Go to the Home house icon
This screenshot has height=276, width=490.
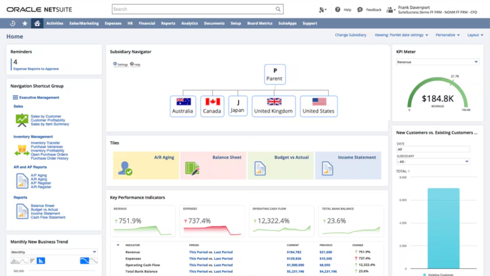point(37,24)
